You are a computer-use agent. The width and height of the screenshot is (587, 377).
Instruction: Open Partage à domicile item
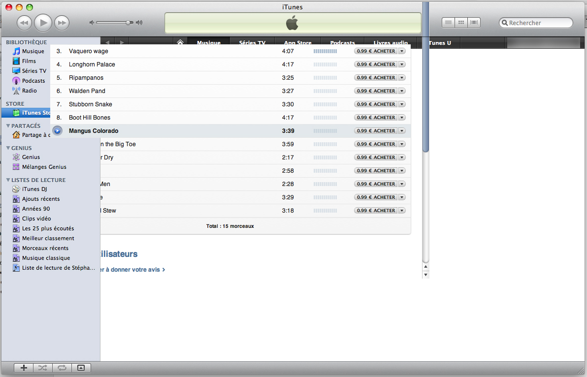point(32,135)
